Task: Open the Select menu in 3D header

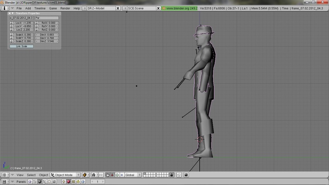Action: point(31,175)
